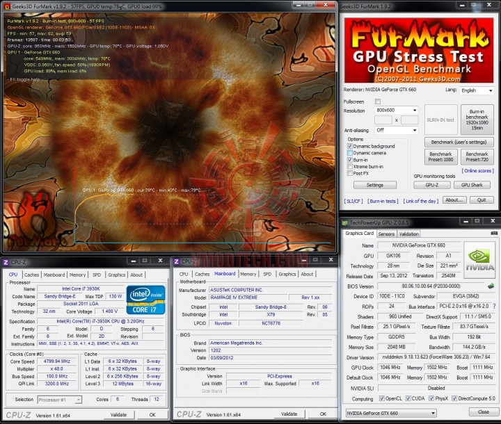The width and height of the screenshot is (501, 424).
Task: Click OK in right CPU-Z window
Action: click(323, 414)
